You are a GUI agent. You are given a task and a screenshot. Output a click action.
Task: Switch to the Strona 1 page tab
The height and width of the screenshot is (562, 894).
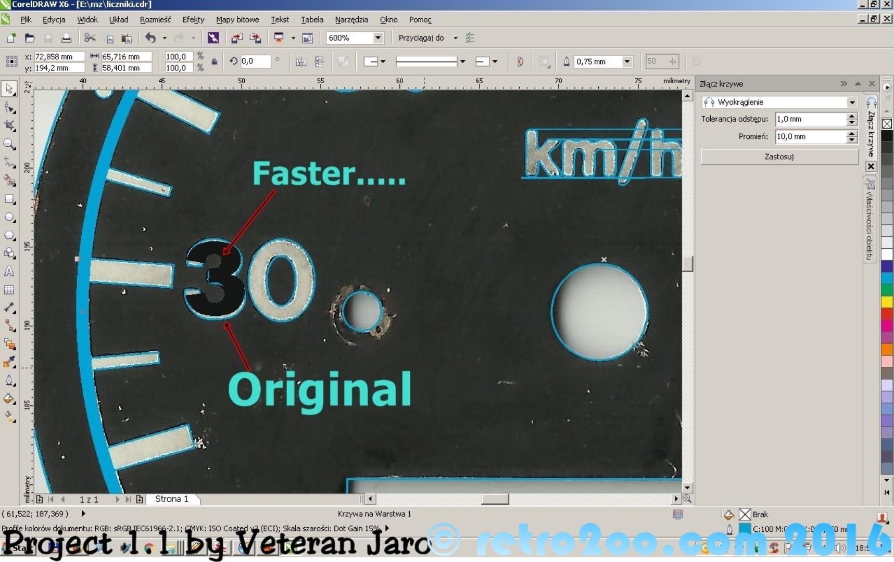pyautogui.click(x=172, y=499)
